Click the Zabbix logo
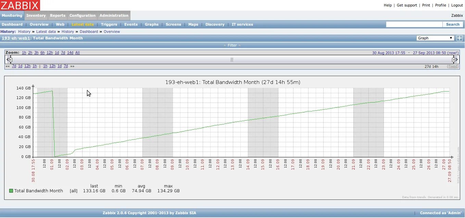The height and width of the screenshot is (218, 465). click(x=20, y=5)
